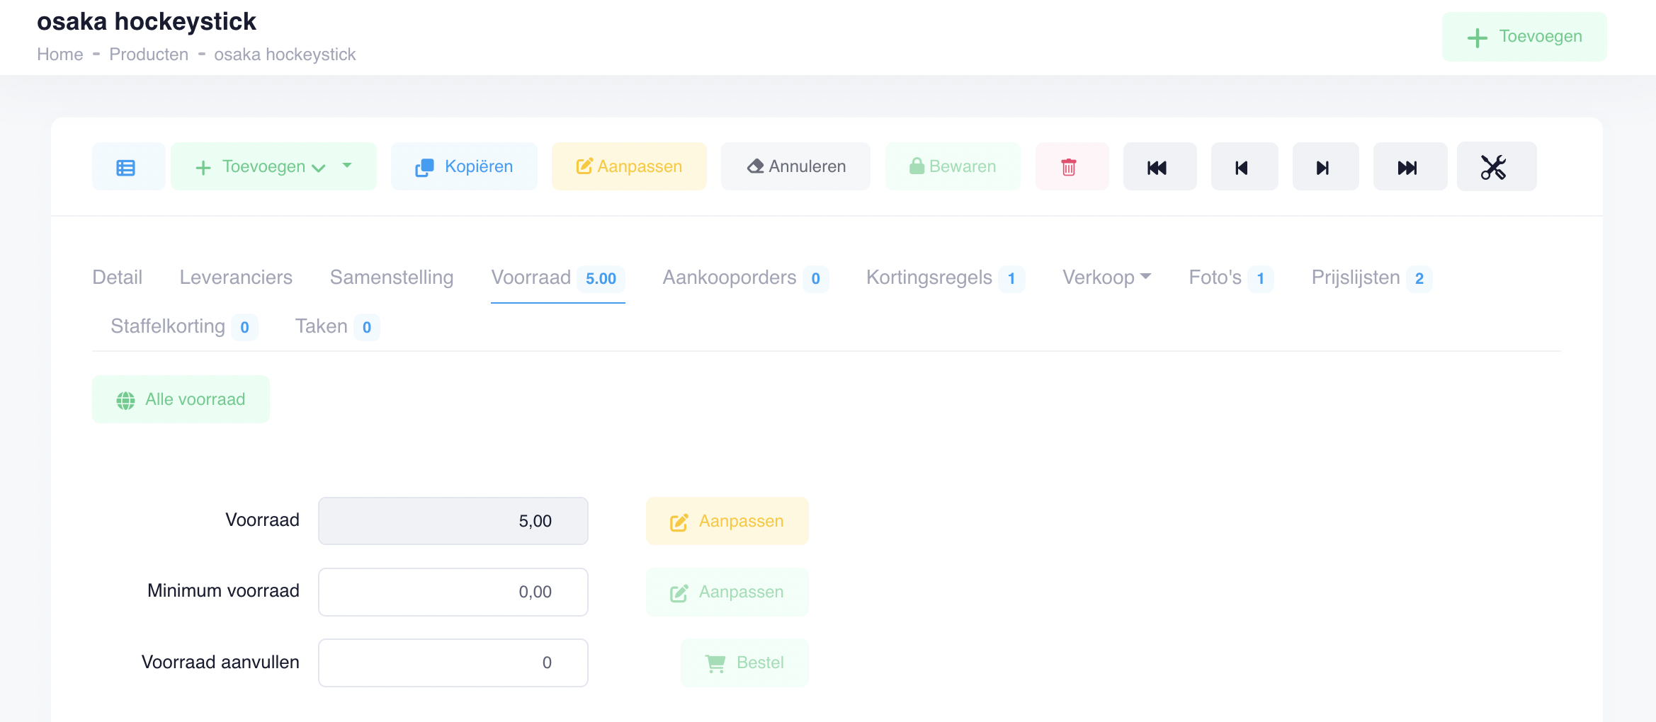Image resolution: width=1656 pixels, height=722 pixels.
Task: Click the Alle voorraad button
Action: click(x=181, y=399)
